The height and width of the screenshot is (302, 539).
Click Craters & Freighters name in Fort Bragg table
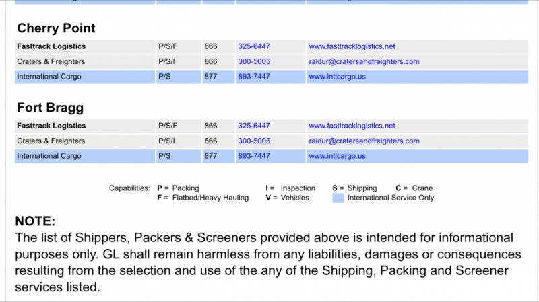[x=51, y=141]
